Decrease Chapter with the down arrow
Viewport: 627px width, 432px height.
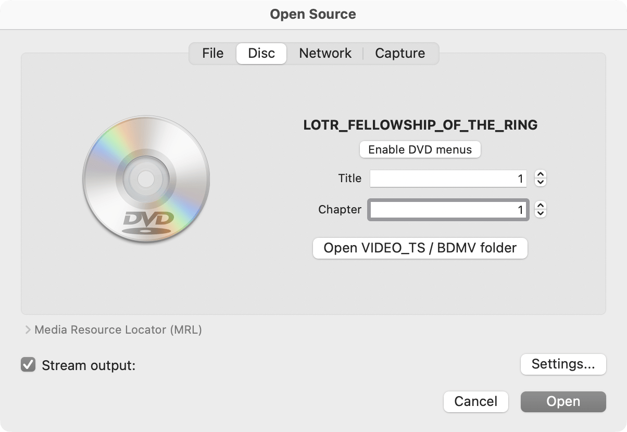541,213
